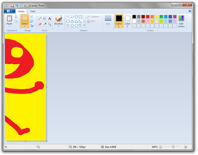The image size is (198, 155).
Task: Choose the Oval shape
Action: 76,17
